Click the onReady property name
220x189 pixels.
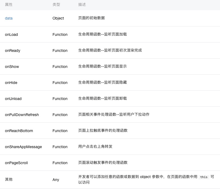point(13,51)
